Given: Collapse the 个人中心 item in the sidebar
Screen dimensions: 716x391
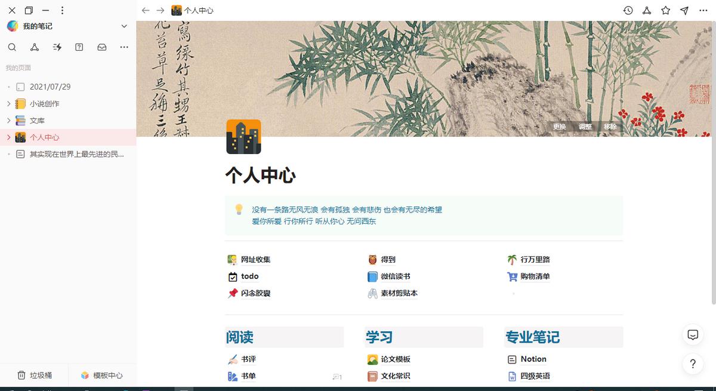Looking at the screenshot, I should point(8,137).
